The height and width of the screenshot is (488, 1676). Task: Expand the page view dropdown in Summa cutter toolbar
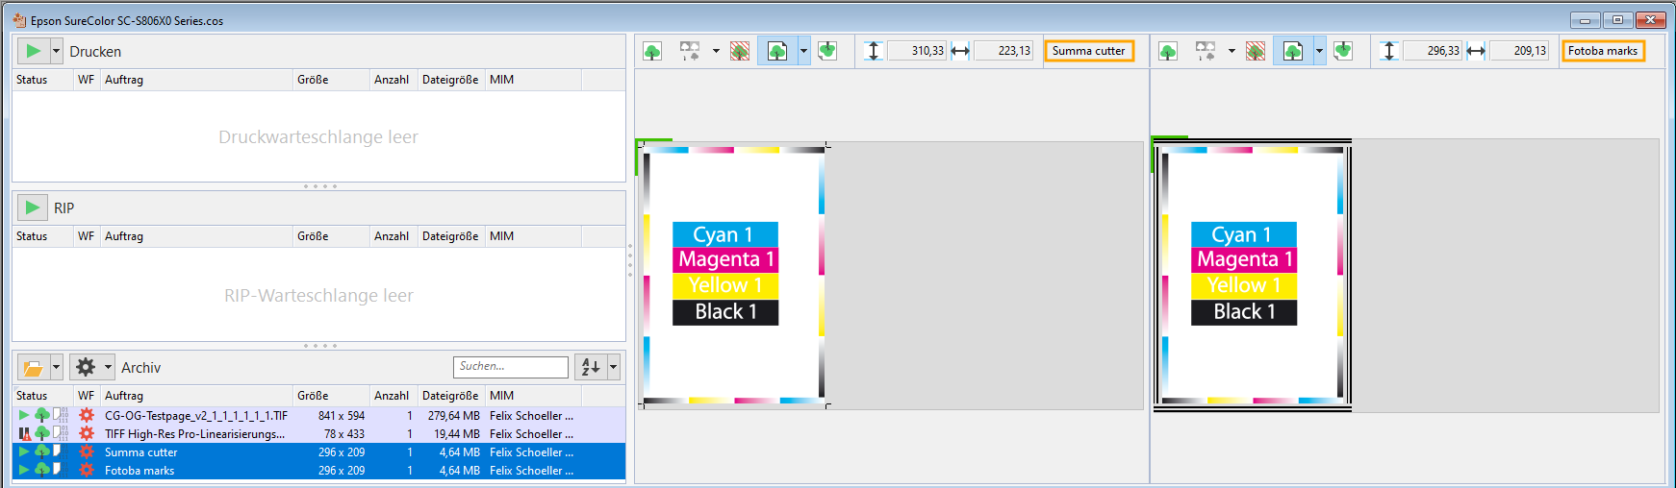click(803, 51)
